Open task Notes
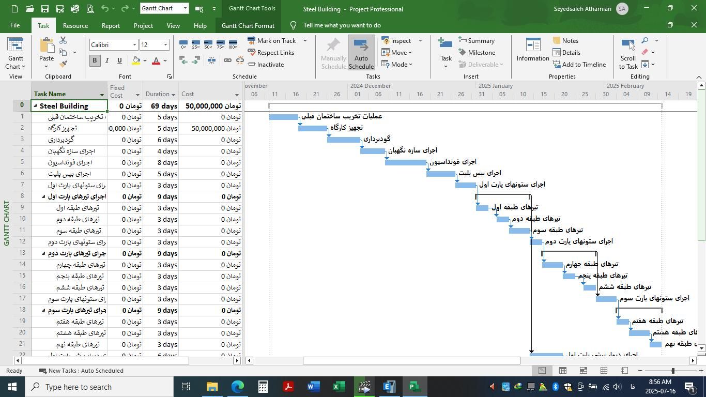The image size is (706, 397). 565,41
